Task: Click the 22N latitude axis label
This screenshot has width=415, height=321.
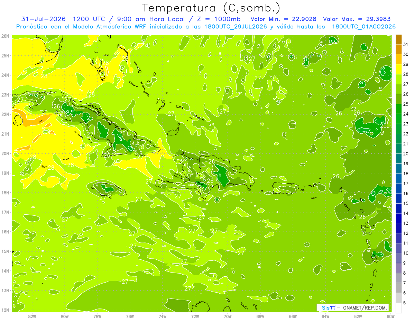Action: click(5, 114)
